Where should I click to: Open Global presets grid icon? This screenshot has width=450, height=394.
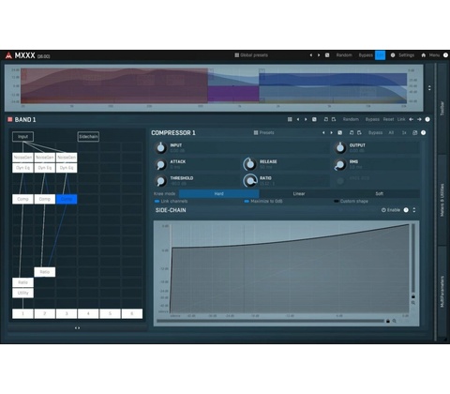[x=237, y=55]
